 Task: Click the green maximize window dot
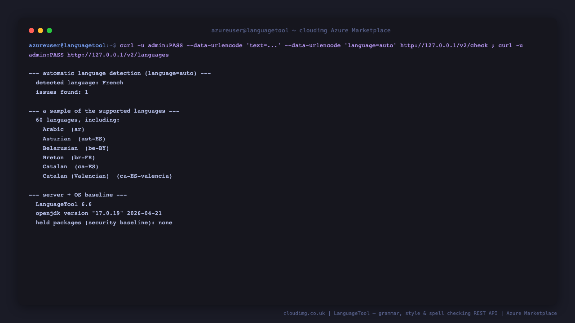pos(49,31)
